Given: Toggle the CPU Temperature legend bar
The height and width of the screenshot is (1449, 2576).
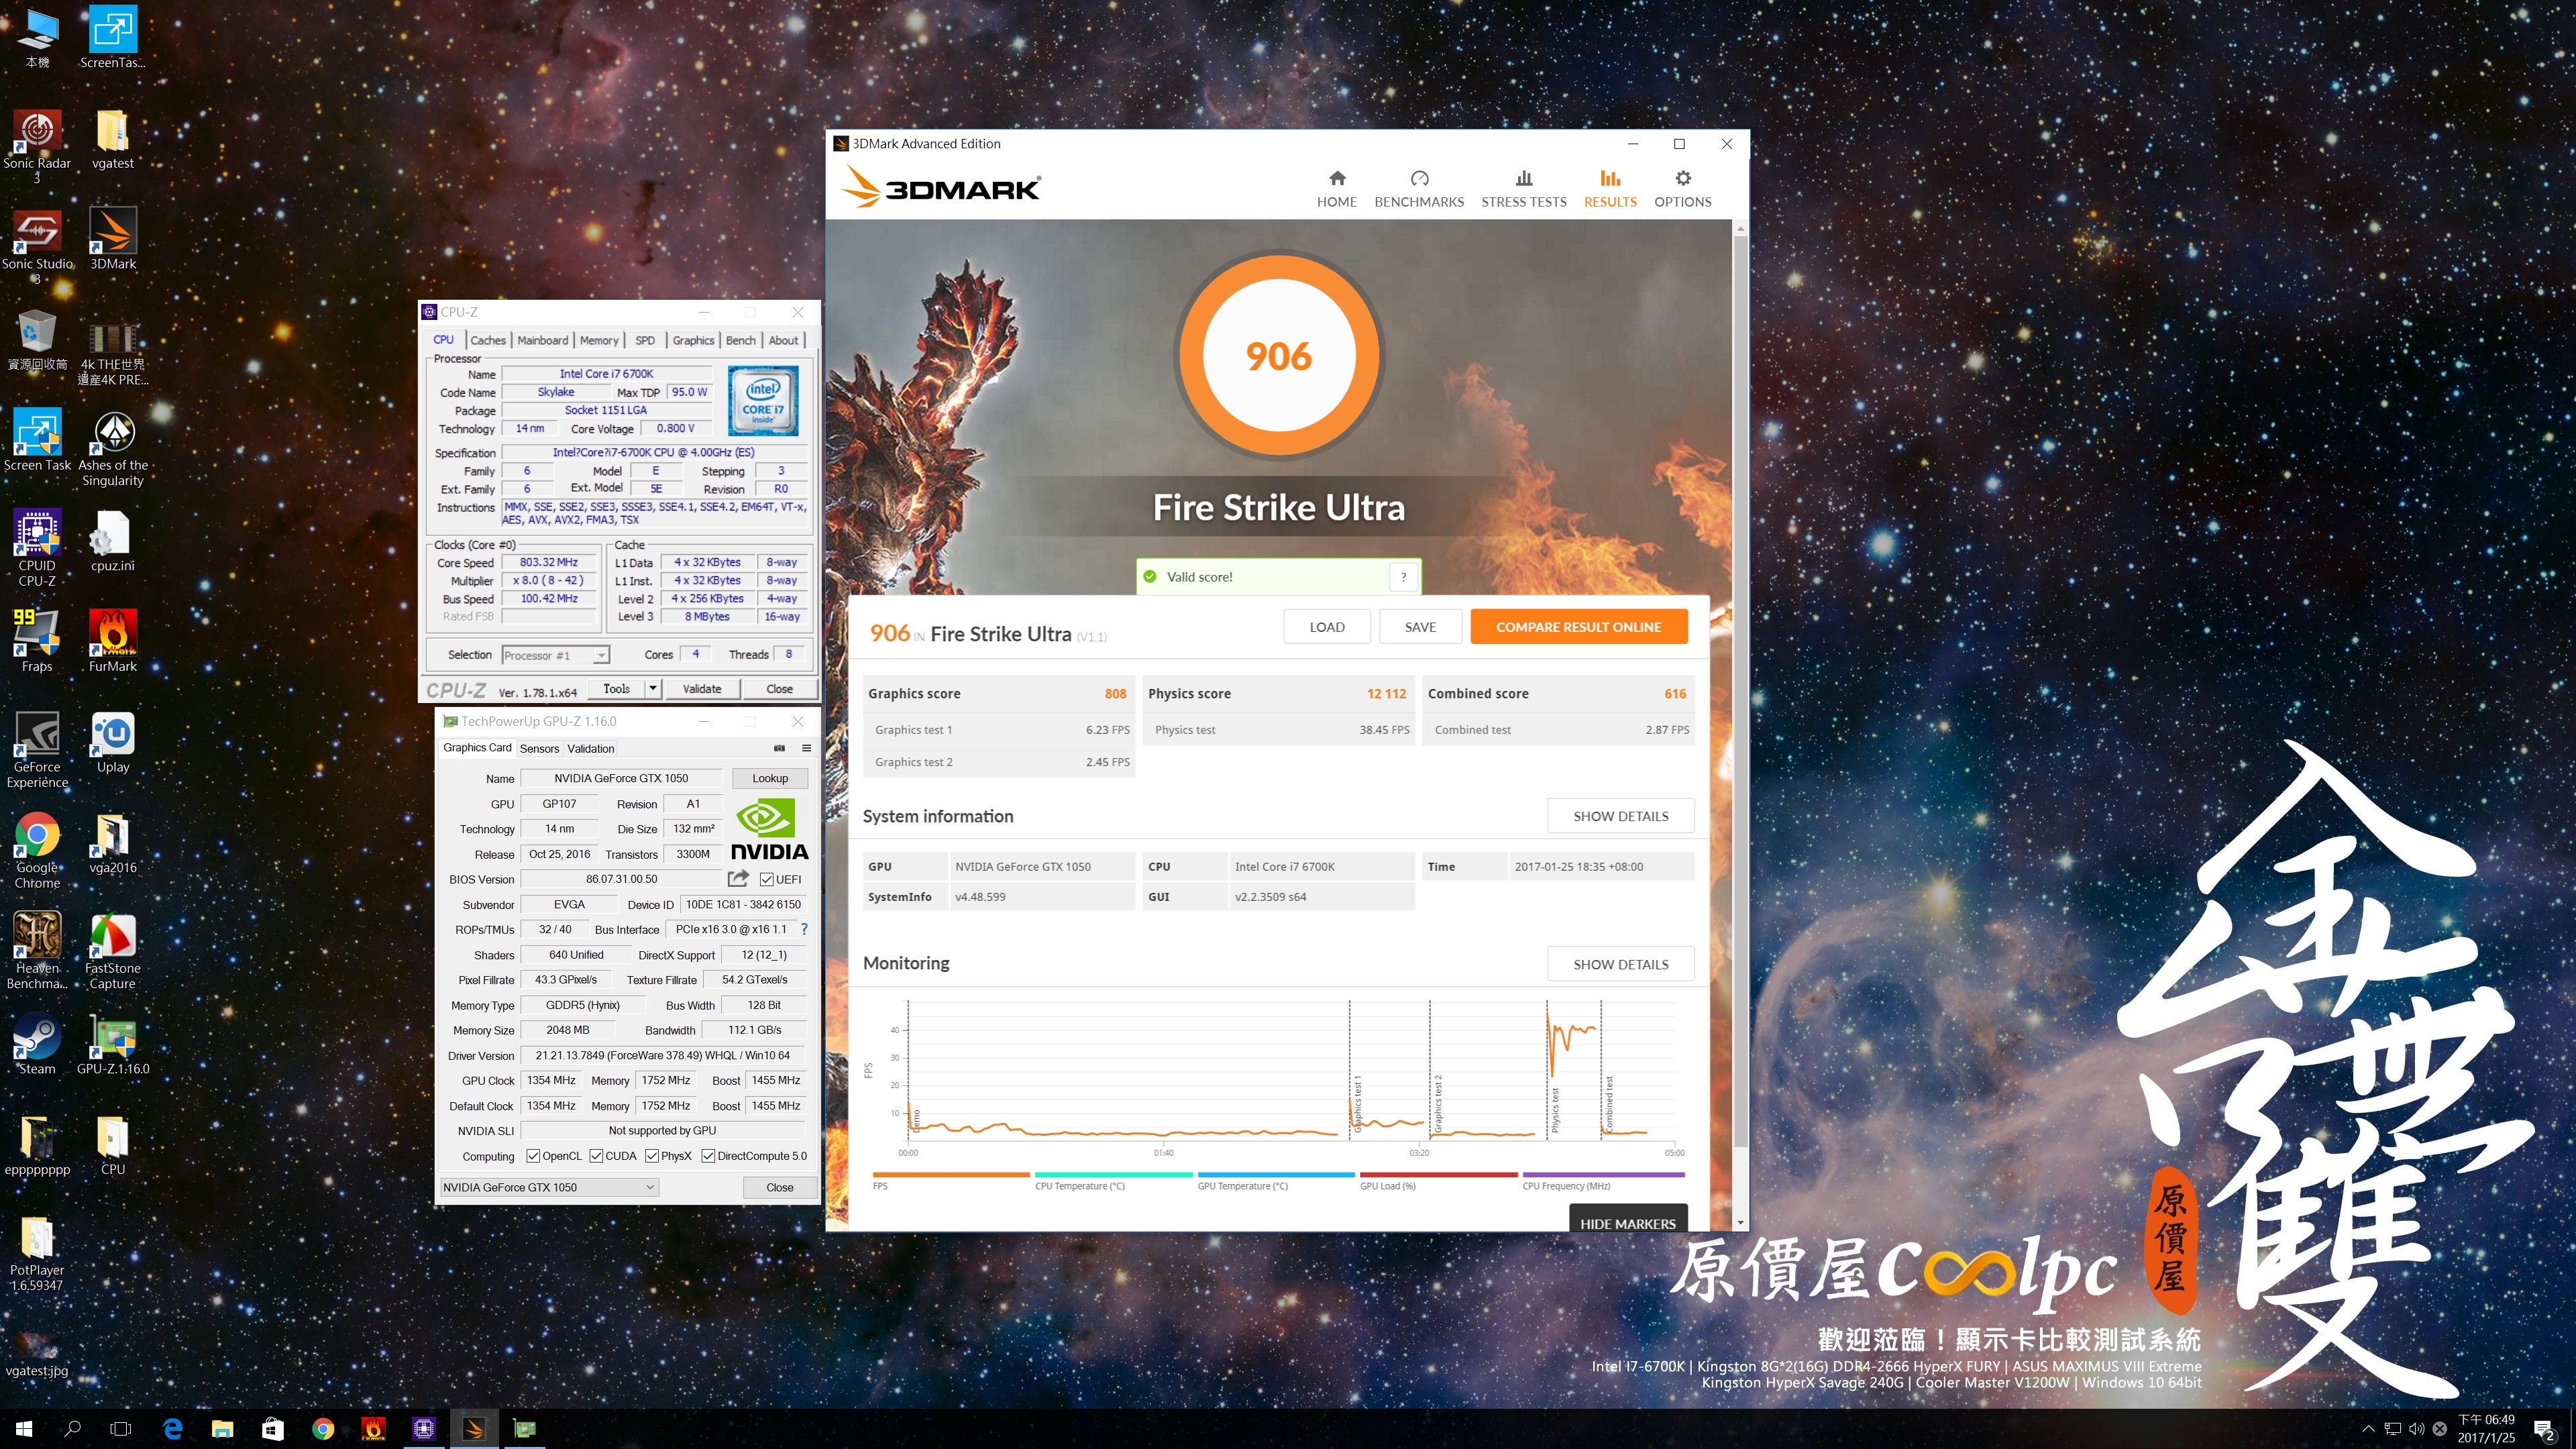Looking at the screenshot, I should [1113, 1175].
